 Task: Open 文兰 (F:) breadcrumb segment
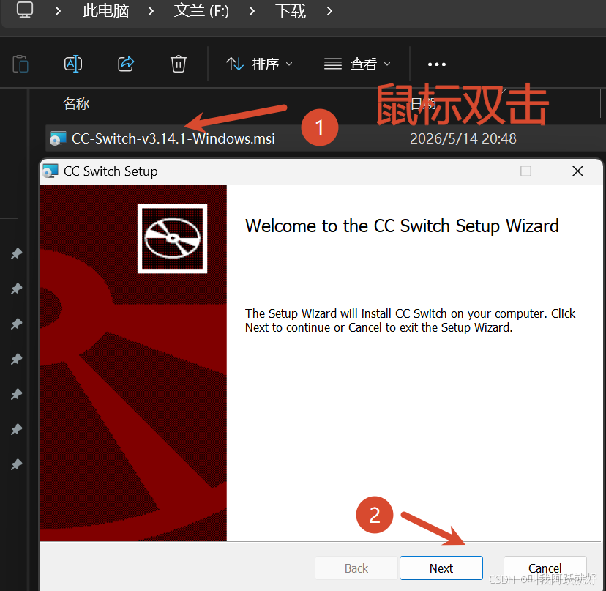pos(201,10)
